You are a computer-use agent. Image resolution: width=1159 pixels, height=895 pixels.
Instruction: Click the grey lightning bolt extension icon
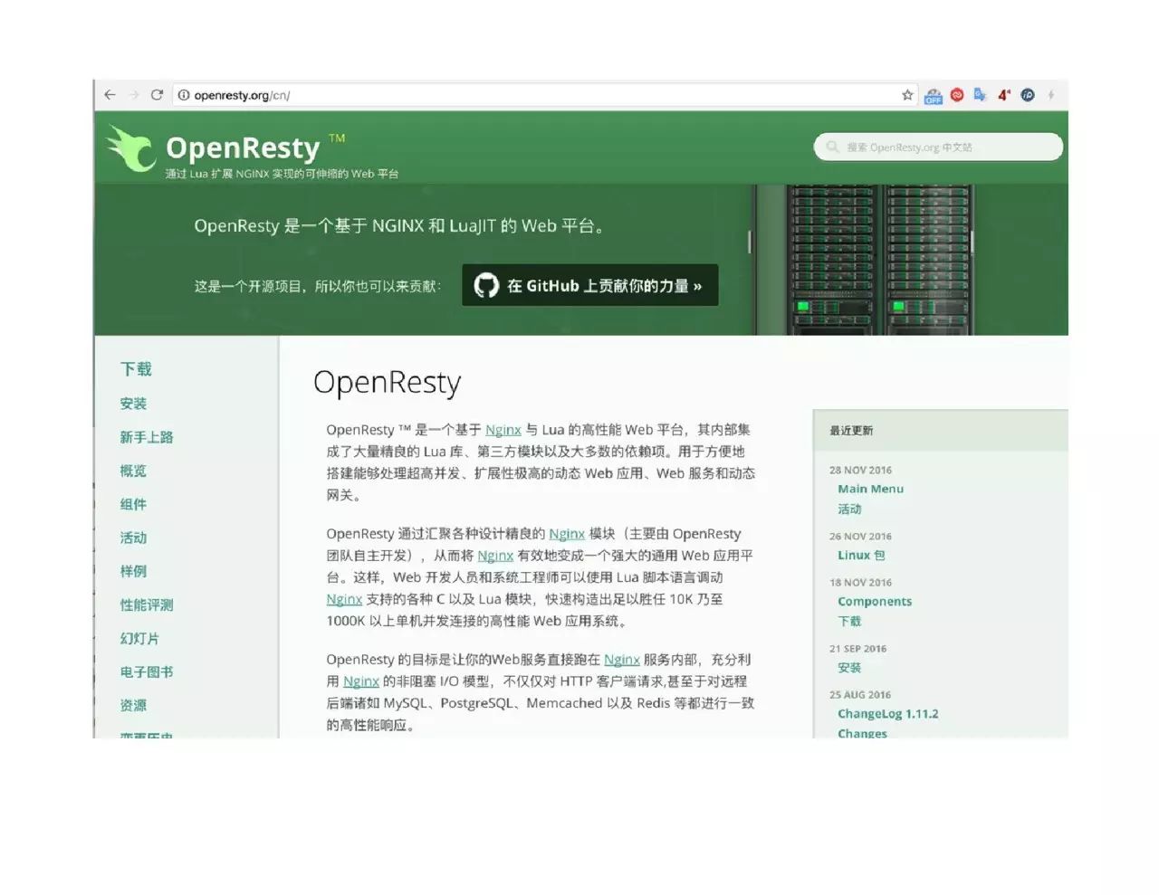pyautogui.click(x=1051, y=95)
